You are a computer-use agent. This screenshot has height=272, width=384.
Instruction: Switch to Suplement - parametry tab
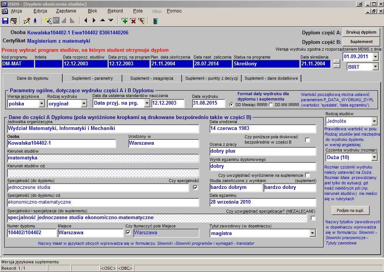pyautogui.click(x=92, y=79)
